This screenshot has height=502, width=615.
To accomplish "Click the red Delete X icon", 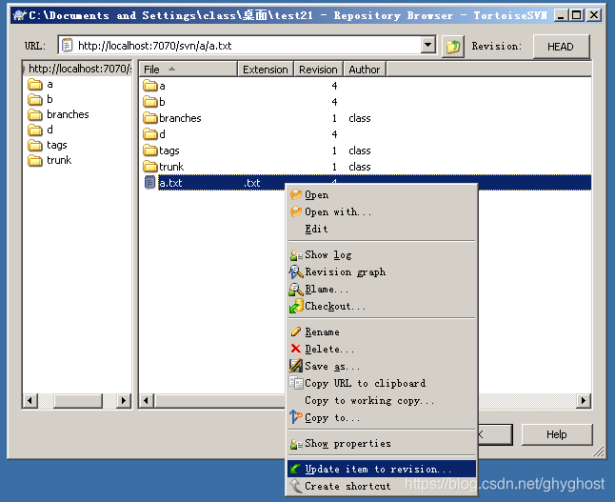I will point(296,349).
